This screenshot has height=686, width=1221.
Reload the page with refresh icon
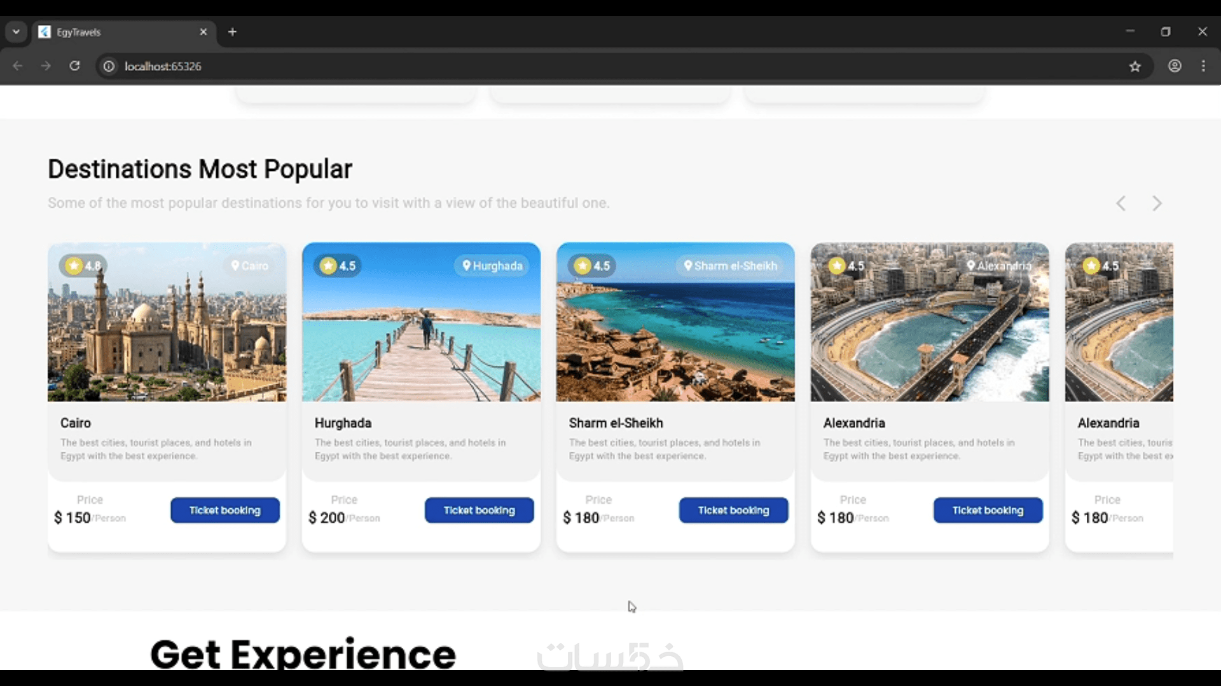[x=74, y=66]
